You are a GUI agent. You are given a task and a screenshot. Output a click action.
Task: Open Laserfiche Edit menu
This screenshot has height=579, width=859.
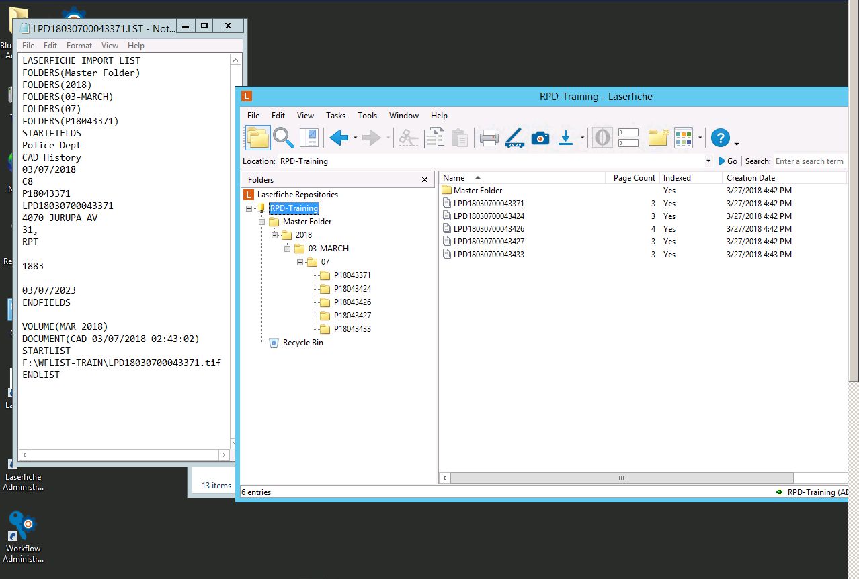click(278, 116)
